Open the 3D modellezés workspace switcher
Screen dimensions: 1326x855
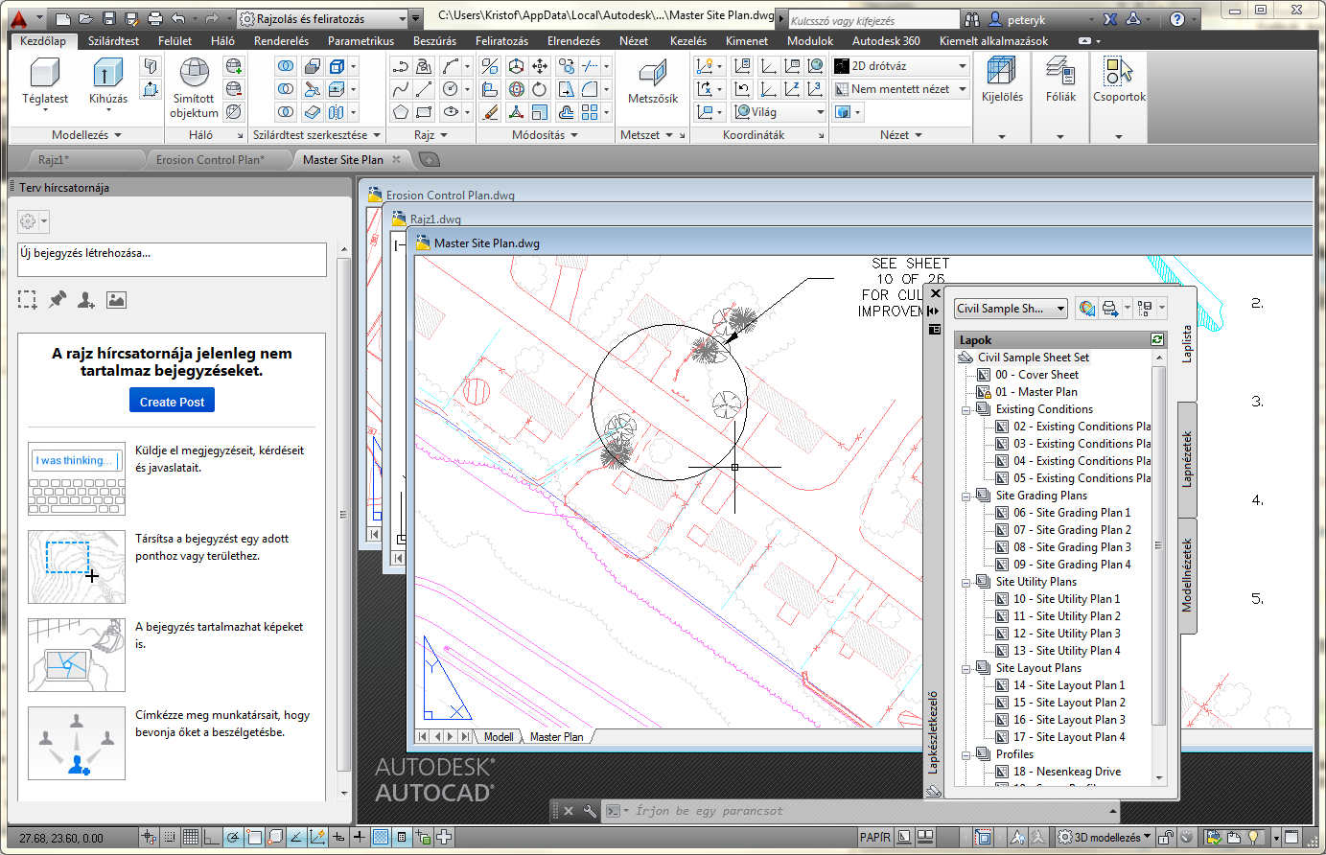[x=1105, y=837]
